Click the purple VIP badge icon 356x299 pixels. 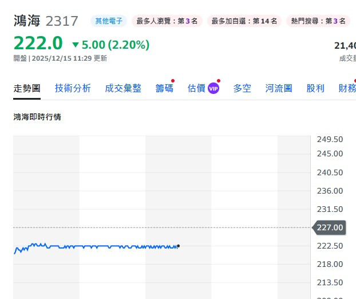point(213,88)
